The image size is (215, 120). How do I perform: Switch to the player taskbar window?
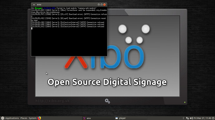click(x=131, y=118)
